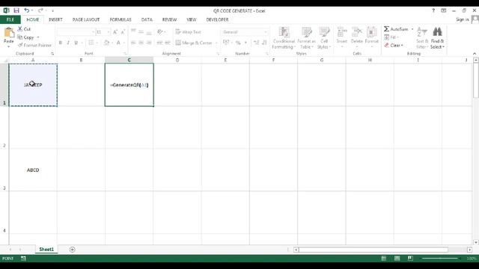Apply fill color paint bucket

106,43
